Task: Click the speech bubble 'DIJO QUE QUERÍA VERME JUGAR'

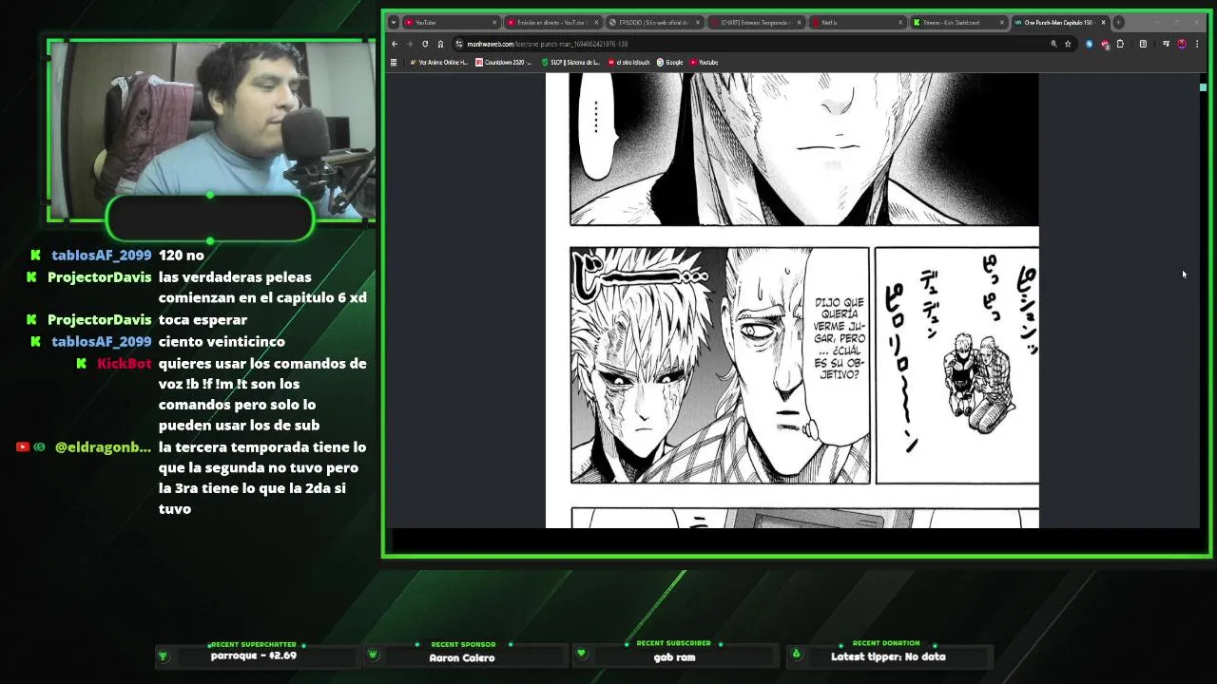Action: (840, 339)
